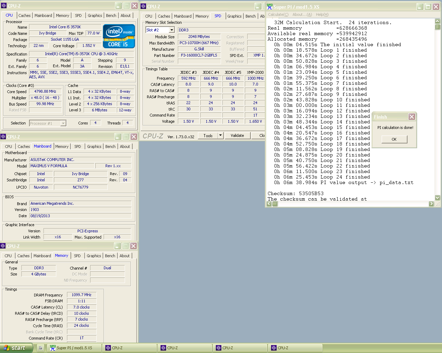Click the memory Size value 4 GBytes
This screenshot has width=442, height=353.
39,274
